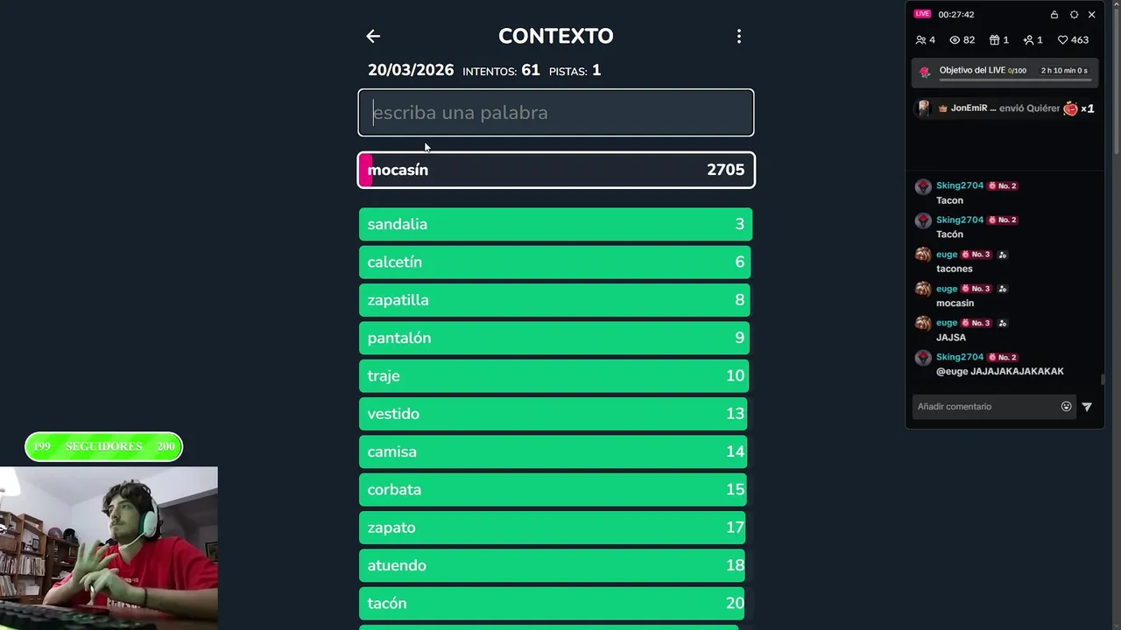Click the people count icon
This screenshot has width=1121, height=630.
coord(920,40)
